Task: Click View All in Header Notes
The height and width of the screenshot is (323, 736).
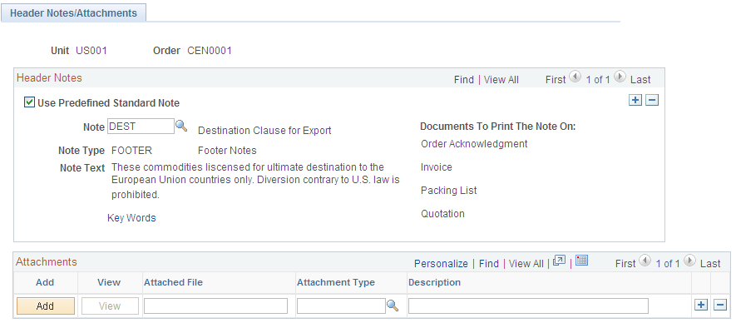Action: tap(501, 80)
